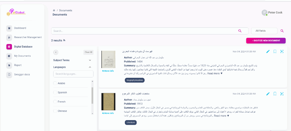Click the languages list scroll-up arrow
291x131 pixels.
[x=92, y=81]
